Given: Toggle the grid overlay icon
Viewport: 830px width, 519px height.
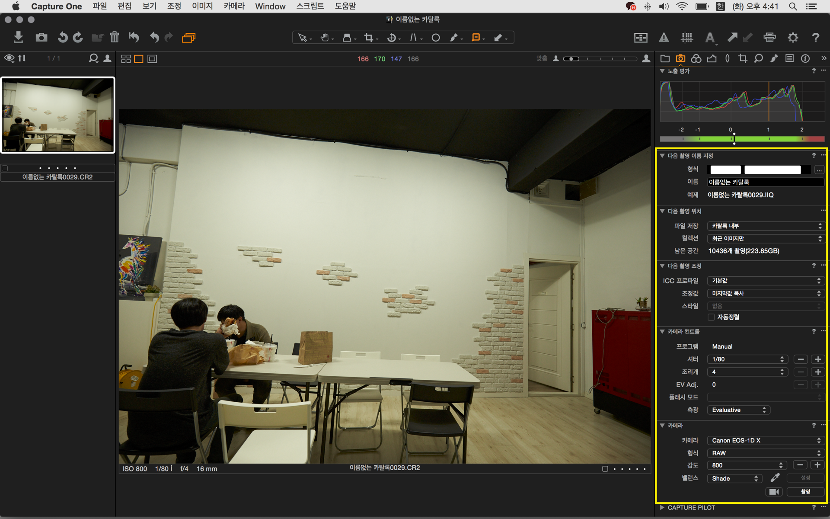Looking at the screenshot, I should click(x=686, y=38).
